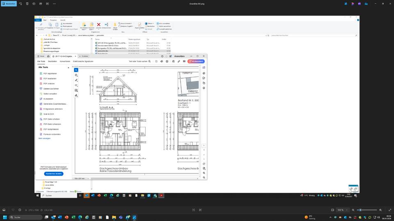Image resolution: width=394 pixels, height=221 pixels.
Task: Go to Acrobat home via the house icon
Action: (48, 56)
